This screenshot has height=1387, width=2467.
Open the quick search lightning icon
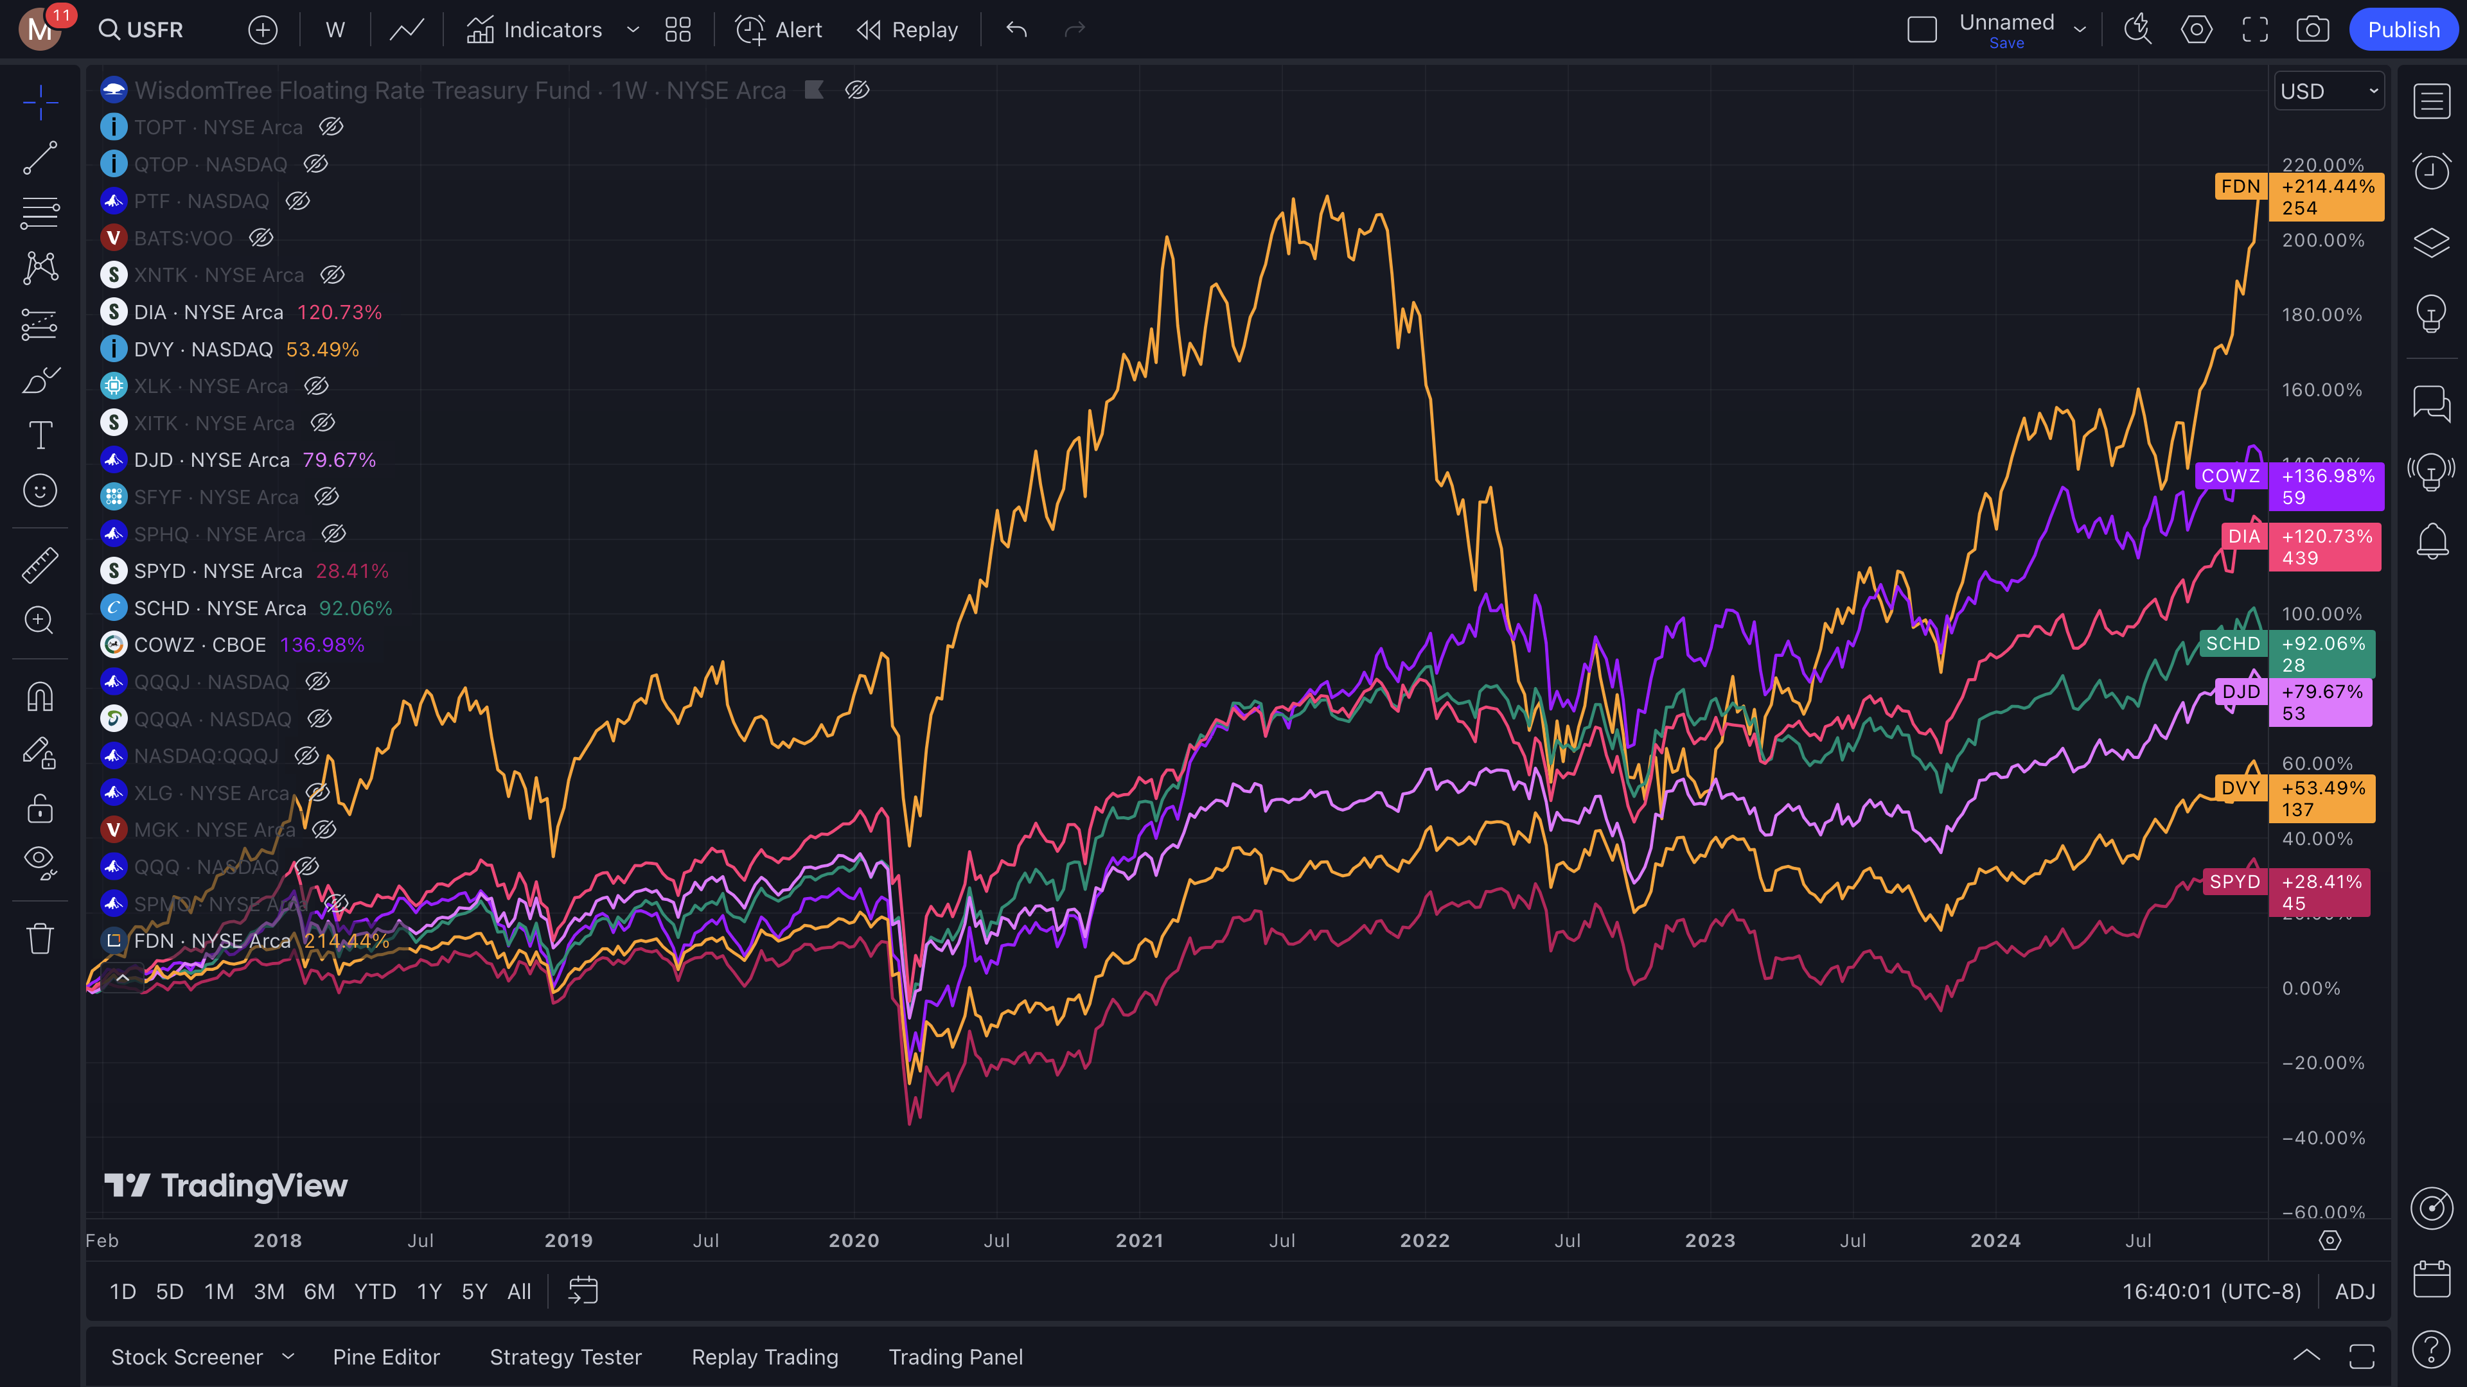pos(2137,30)
